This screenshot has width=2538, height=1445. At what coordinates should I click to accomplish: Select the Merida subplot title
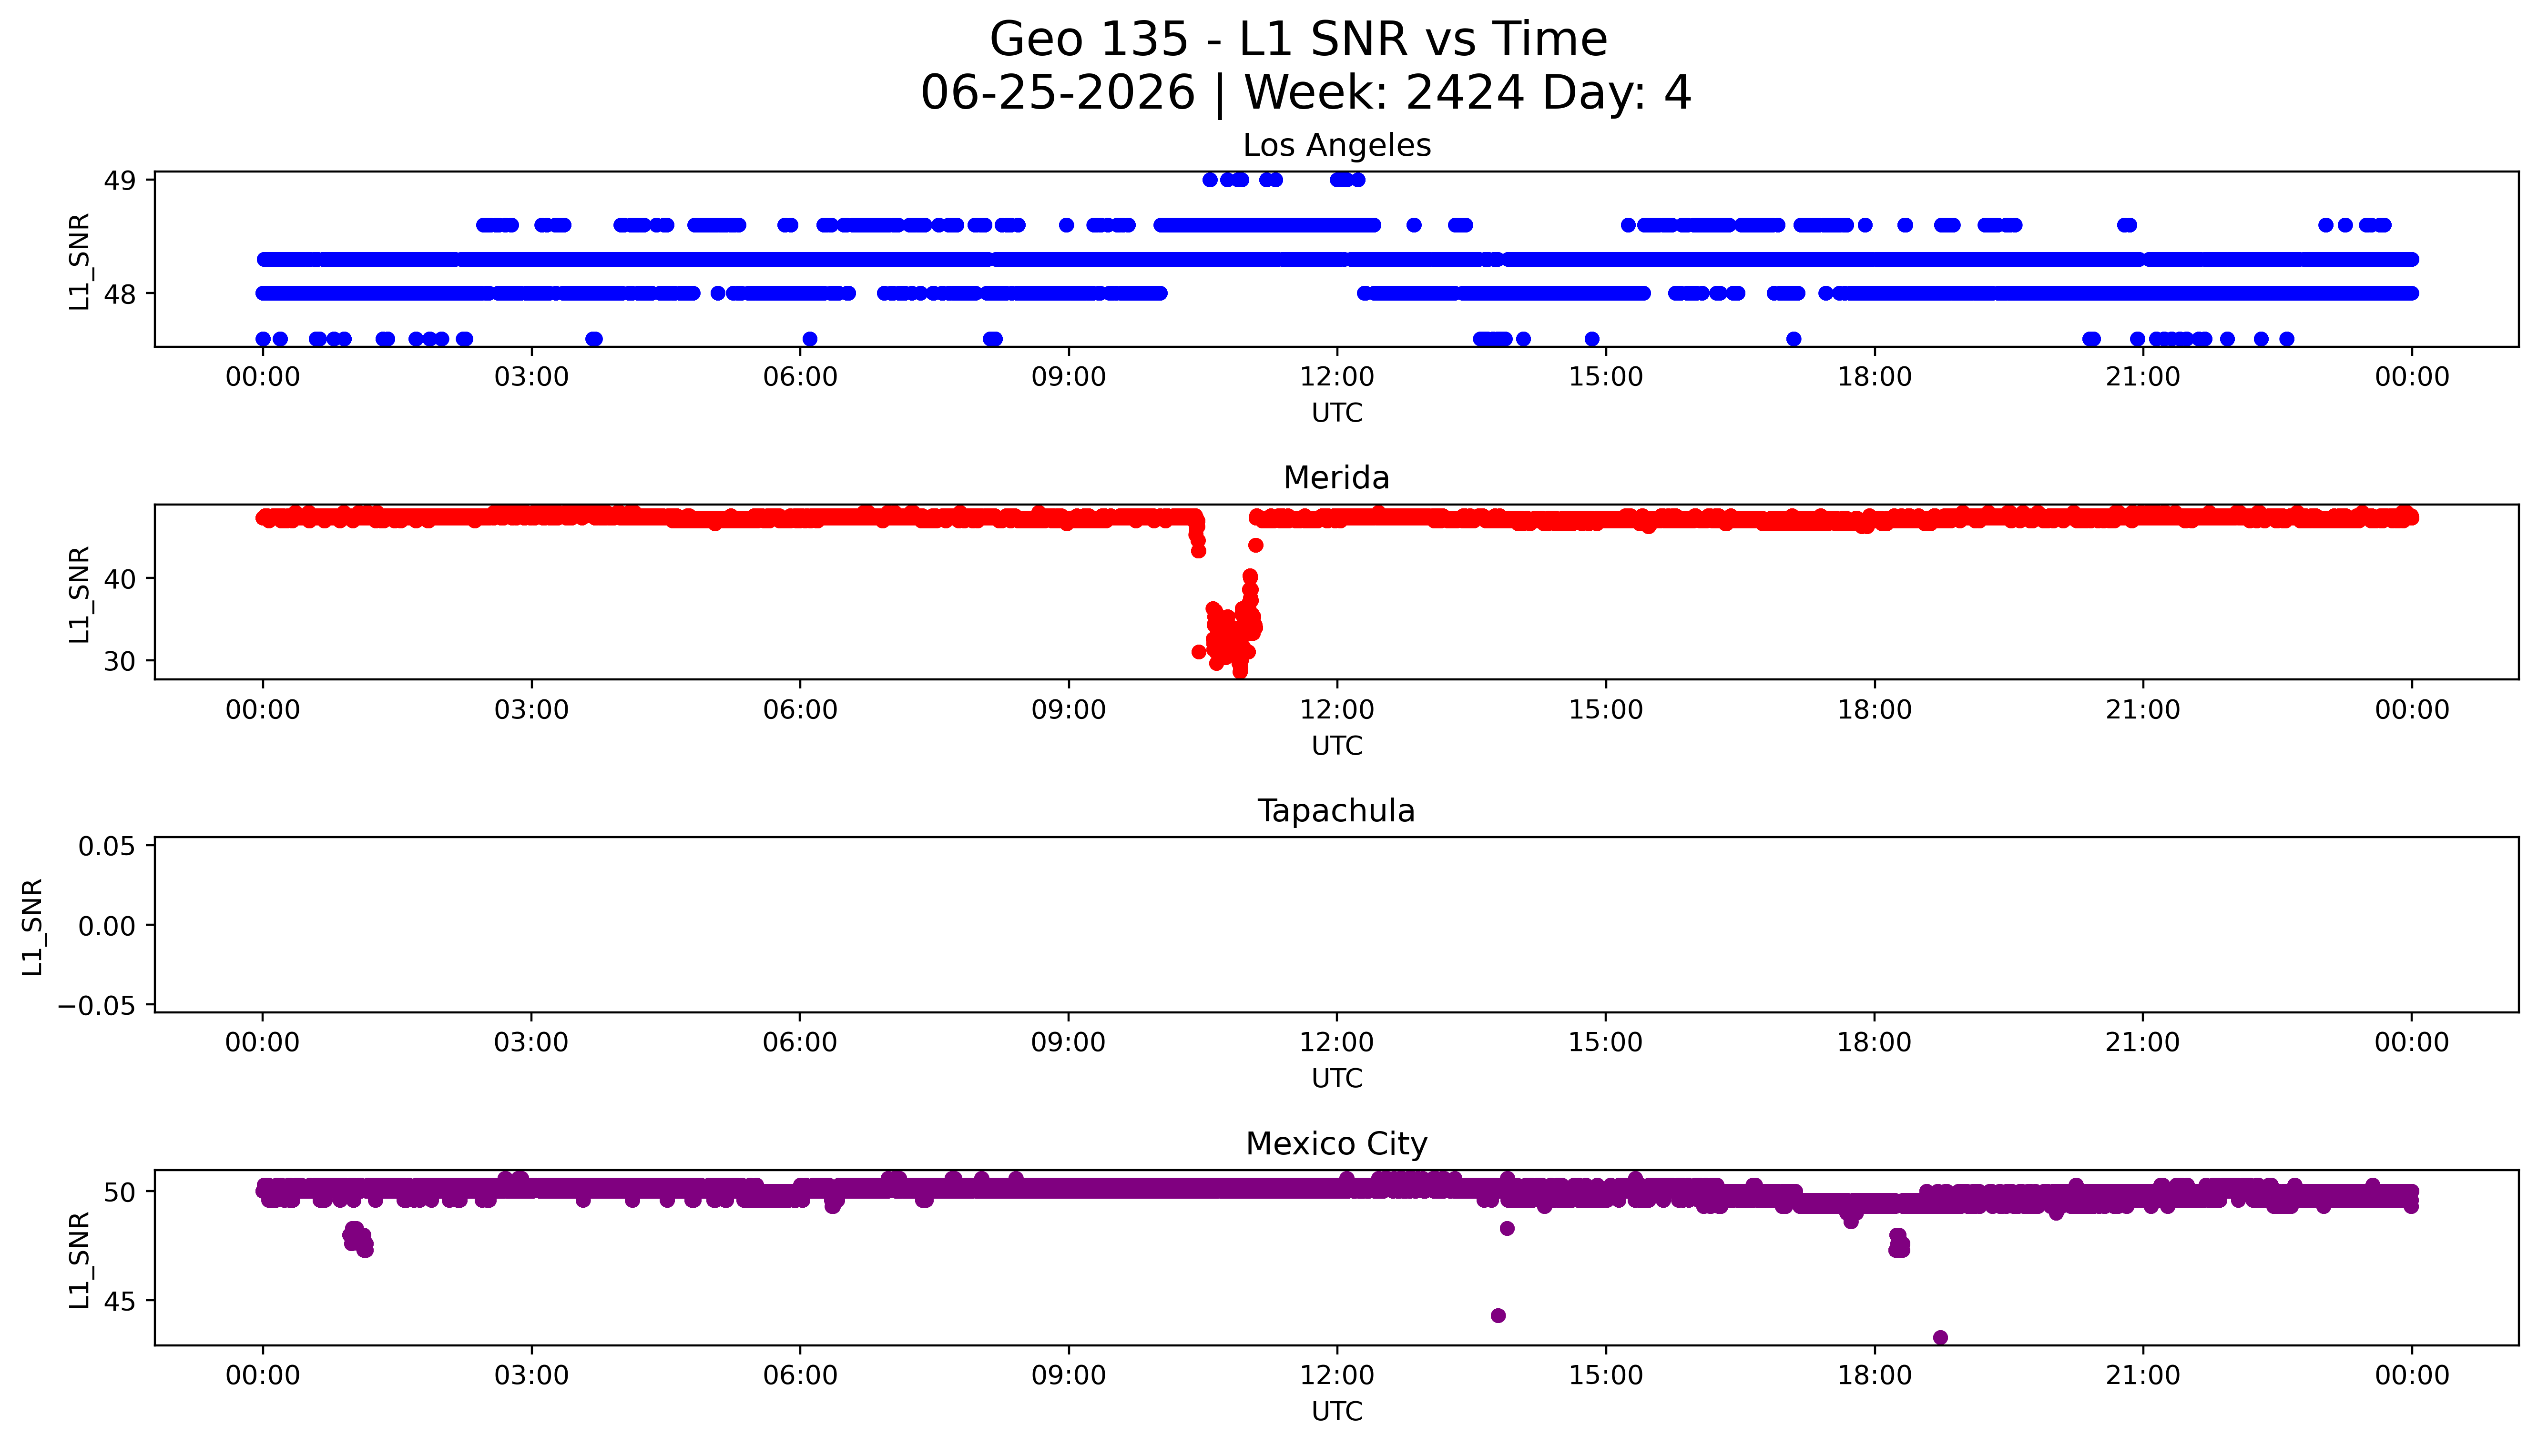point(1336,477)
